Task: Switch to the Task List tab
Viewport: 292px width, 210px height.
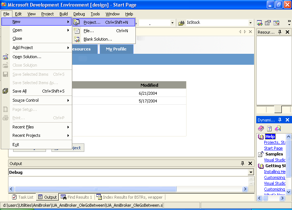Action: (x=22, y=197)
